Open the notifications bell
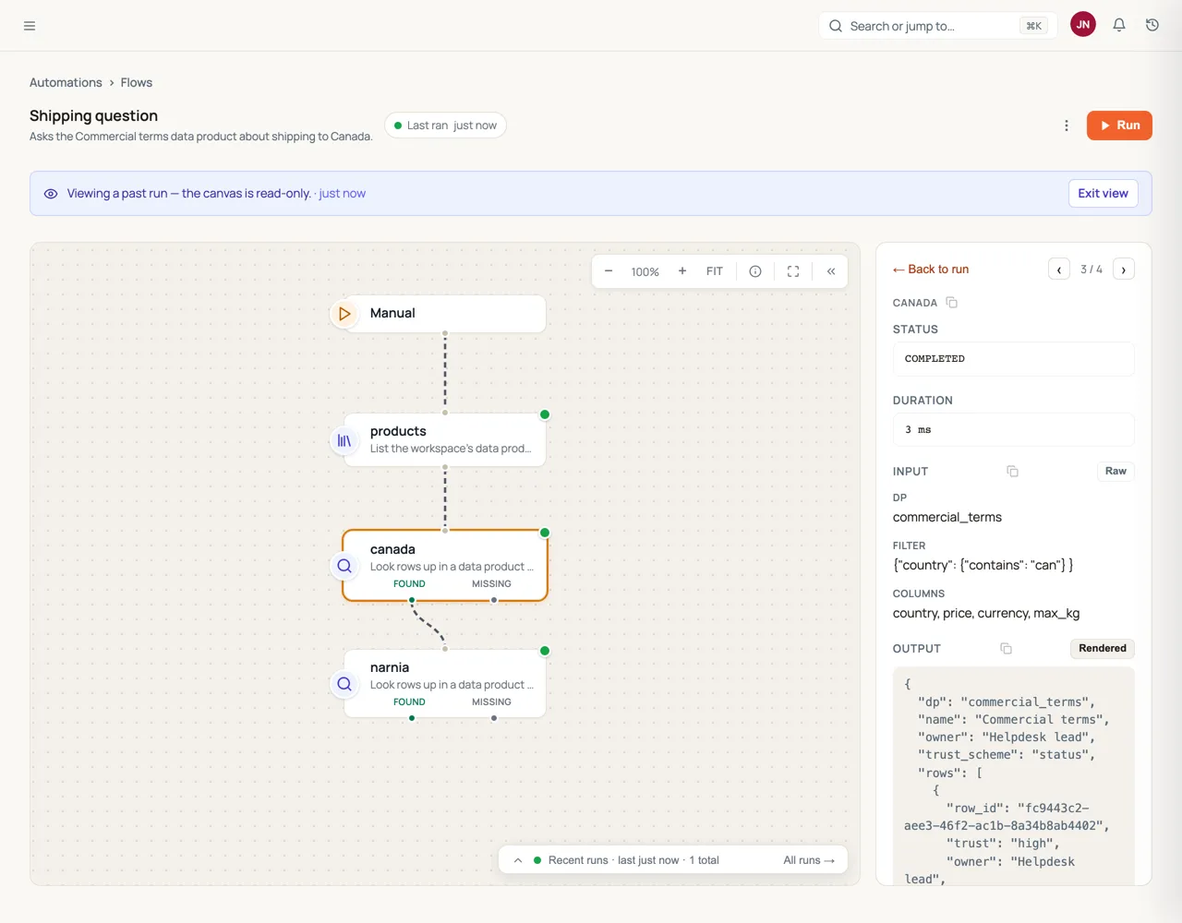 tap(1119, 25)
